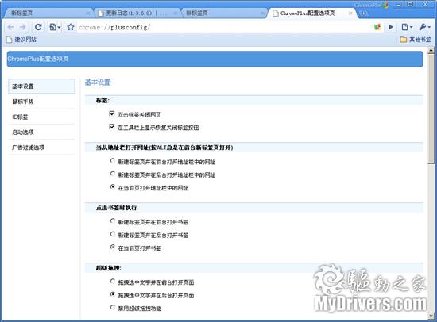Screen dimensions: 437x322
Task: Open the 建议网站 bookmark
Action: pos(21,40)
